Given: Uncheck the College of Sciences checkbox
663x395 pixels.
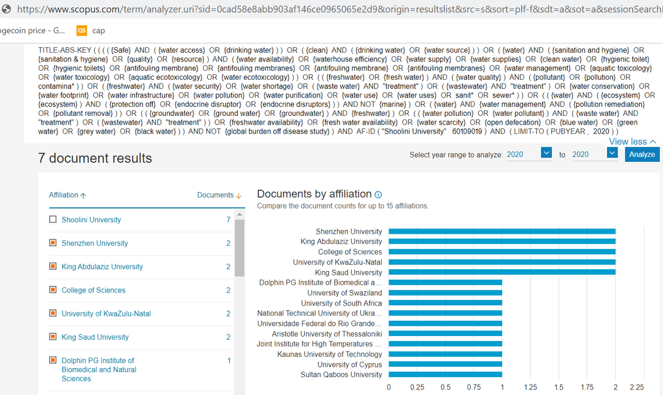Looking at the screenshot, I should (x=53, y=290).
